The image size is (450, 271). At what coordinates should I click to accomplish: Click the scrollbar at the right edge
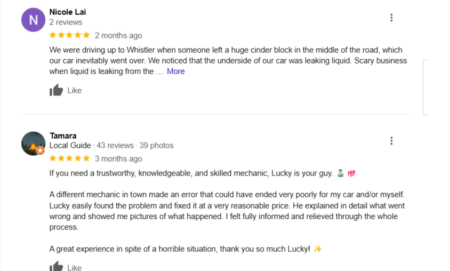click(x=425, y=87)
